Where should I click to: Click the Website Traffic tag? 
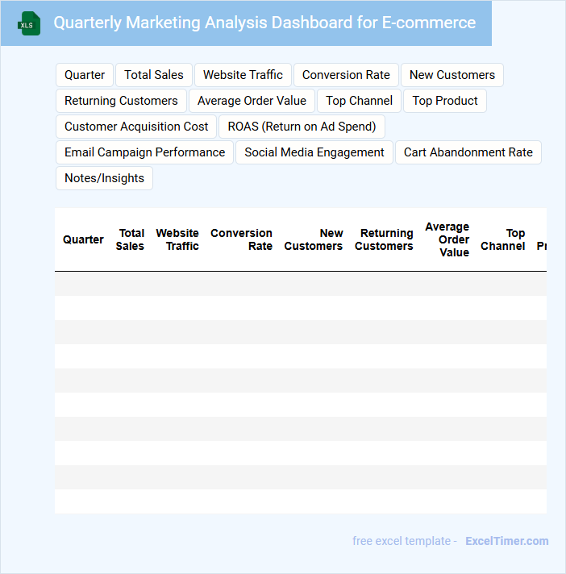click(243, 75)
